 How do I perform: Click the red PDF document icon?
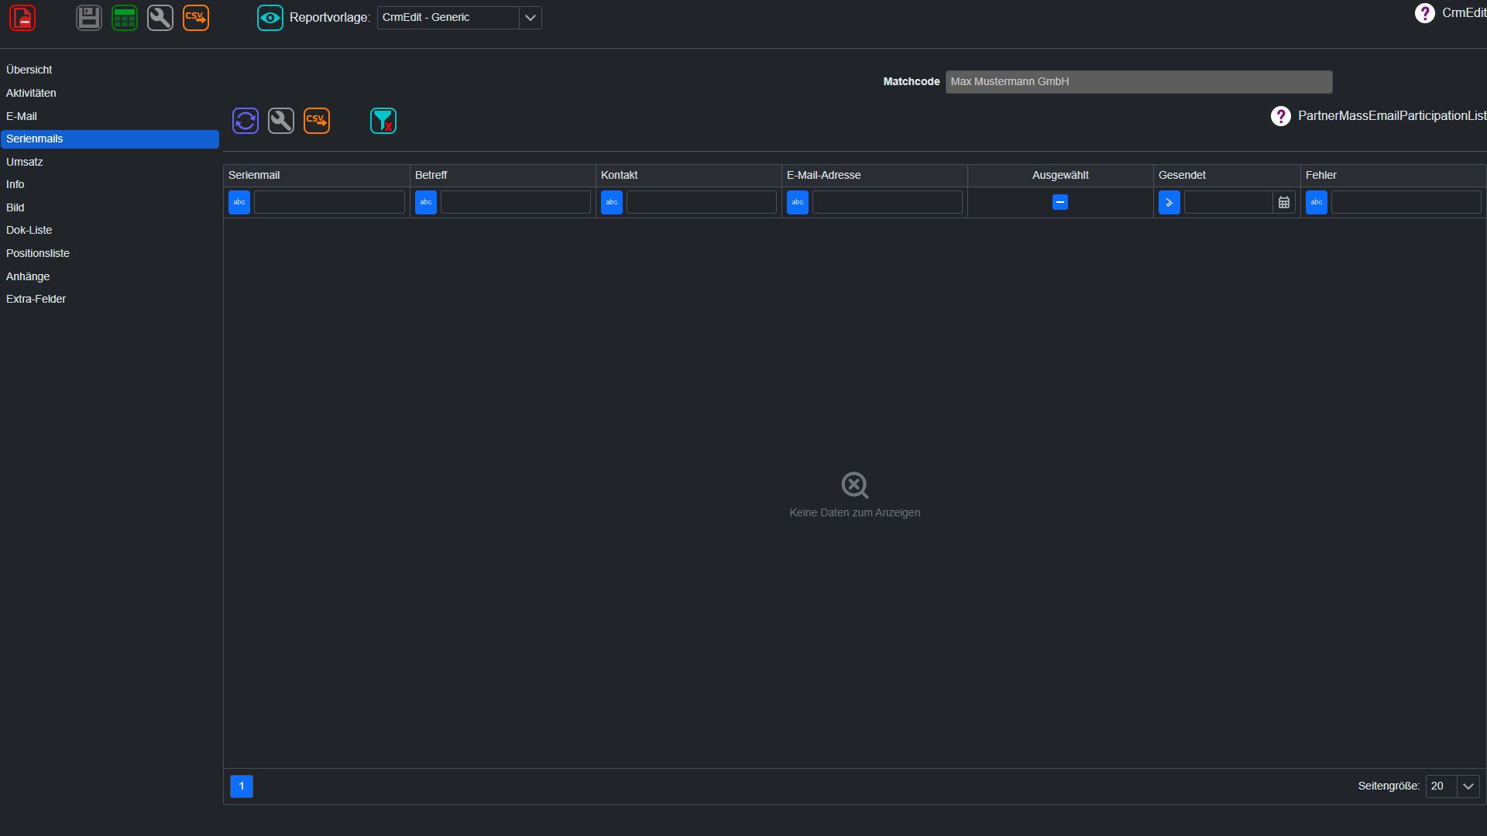tap(22, 18)
